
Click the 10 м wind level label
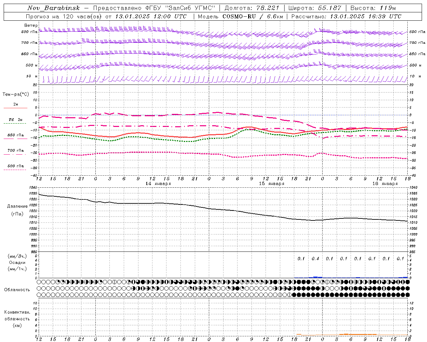[32, 76]
